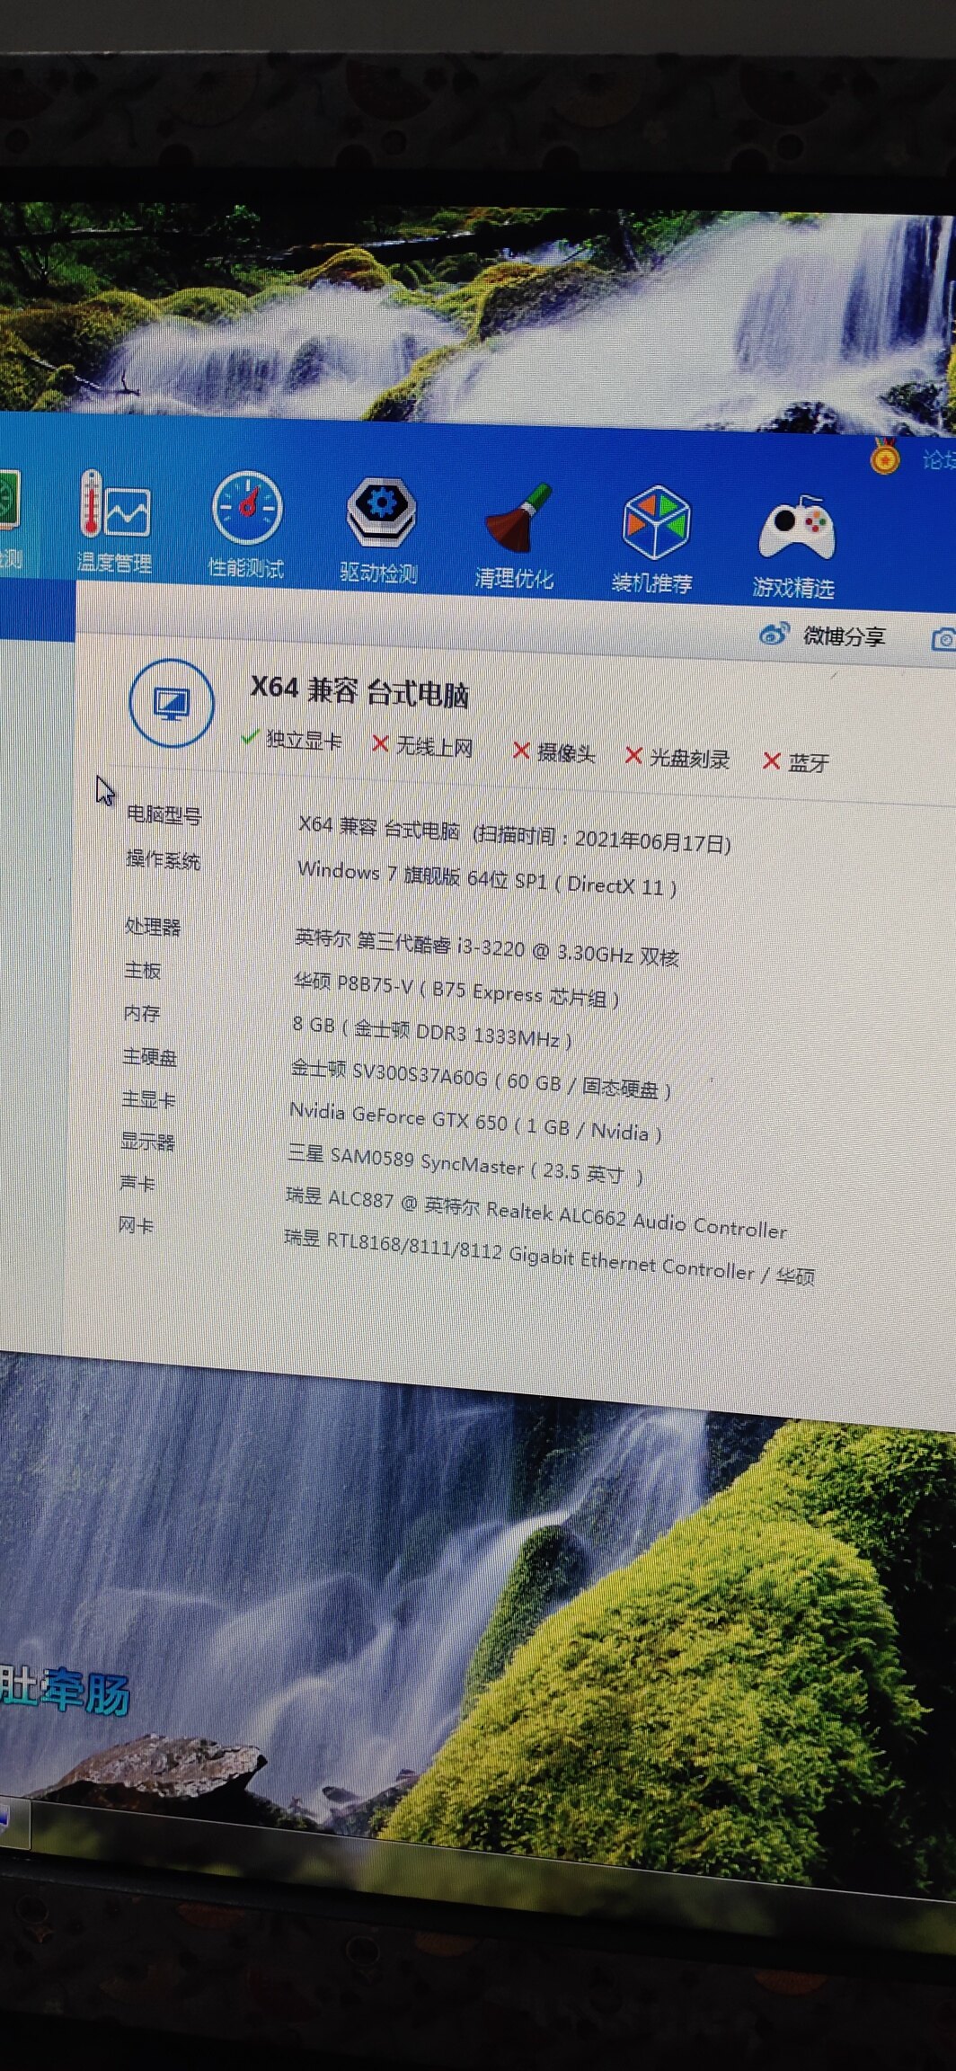Viewport: 956px width, 2071px height.
Task: Click the X64 兼容 台式电脑 title
Action: pyautogui.click(x=358, y=690)
